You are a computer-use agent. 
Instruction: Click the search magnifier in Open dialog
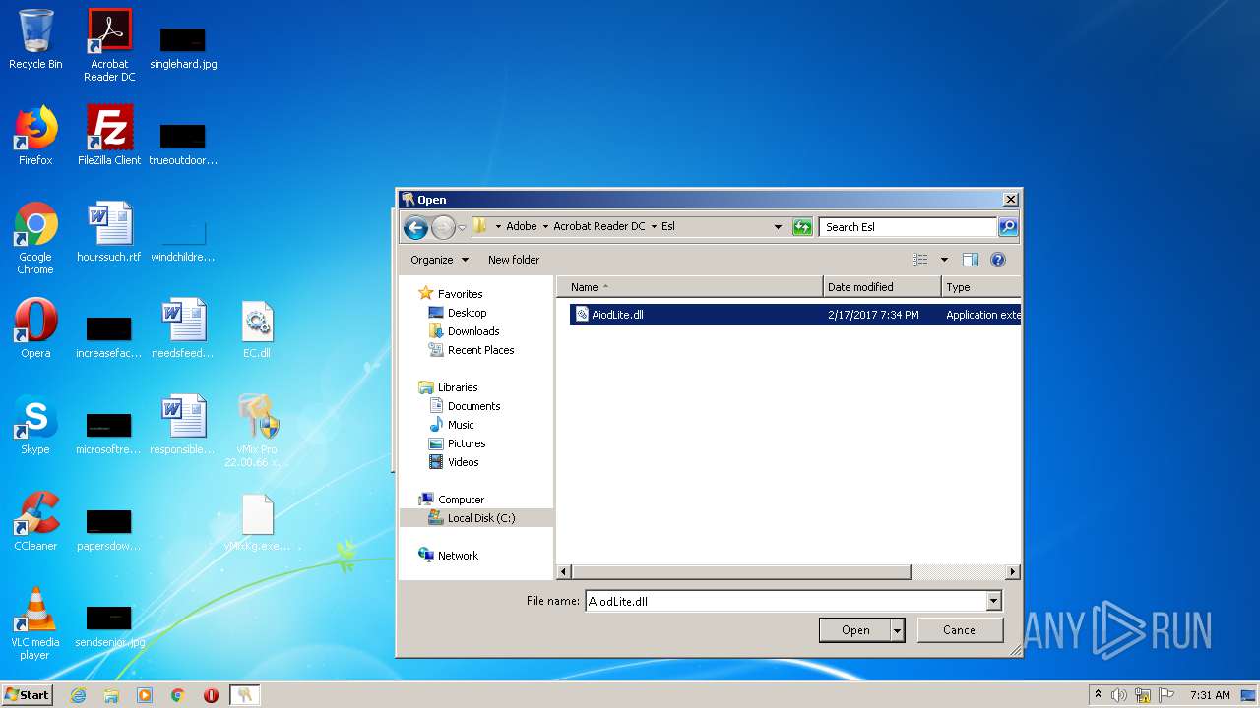click(1007, 227)
